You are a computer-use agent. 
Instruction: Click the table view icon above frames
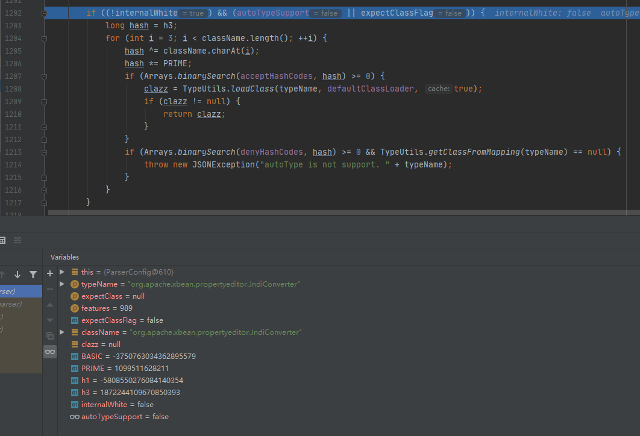point(2,240)
